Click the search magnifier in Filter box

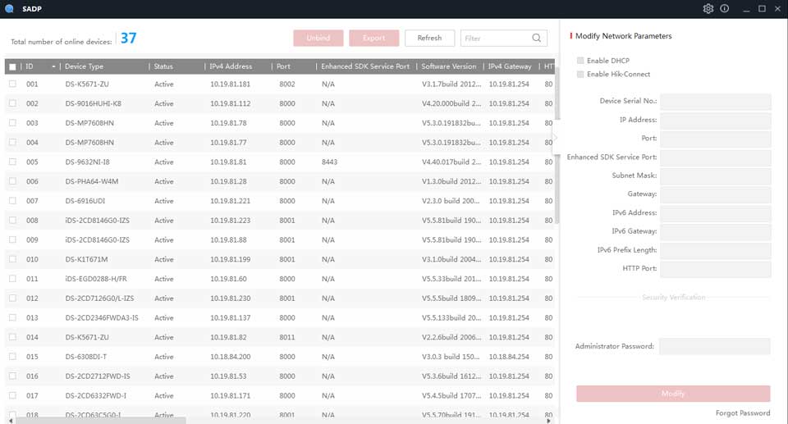(537, 38)
